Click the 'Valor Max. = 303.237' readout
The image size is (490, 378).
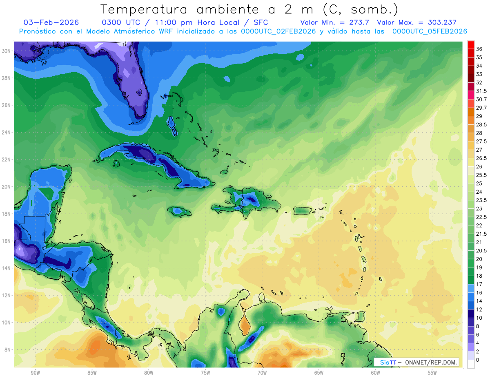click(416, 22)
